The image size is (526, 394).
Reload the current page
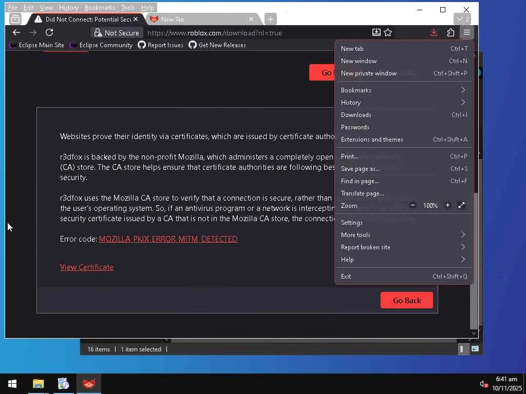[49, 32]
